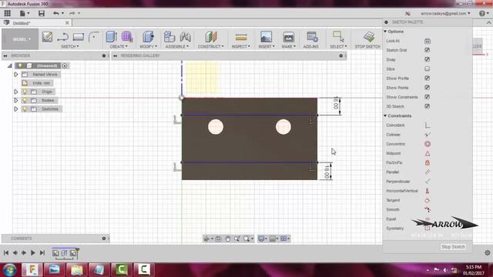Apply the Midpoint constraint
493x277 pixels.
(428, 153)
